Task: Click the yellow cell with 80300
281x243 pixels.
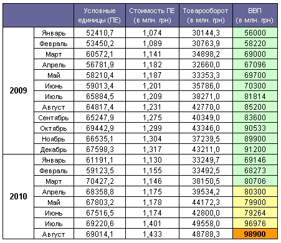Action: [255, 191]
